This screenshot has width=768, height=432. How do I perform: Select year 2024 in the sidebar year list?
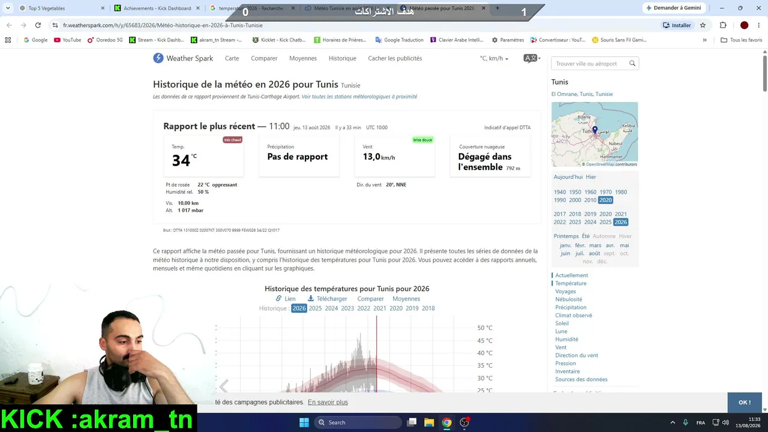(590, 222)
